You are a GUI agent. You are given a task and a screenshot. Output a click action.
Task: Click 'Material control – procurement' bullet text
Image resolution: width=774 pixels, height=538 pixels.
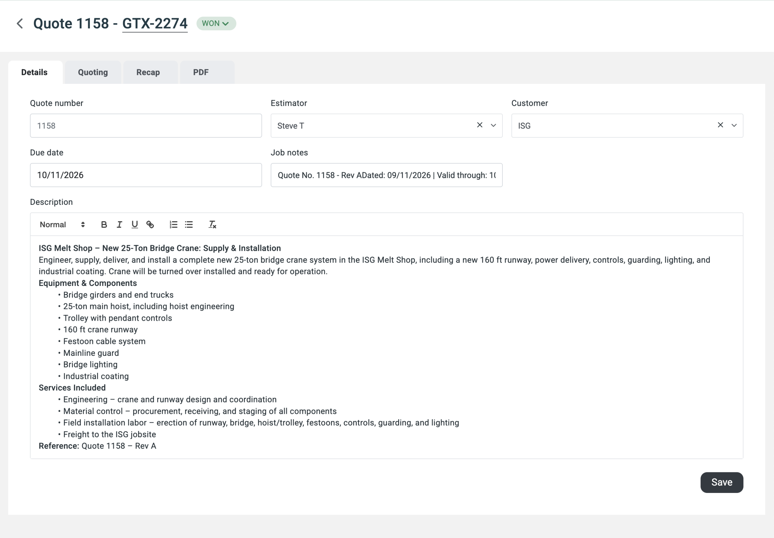pyautogui.click(x=200, y=411)
